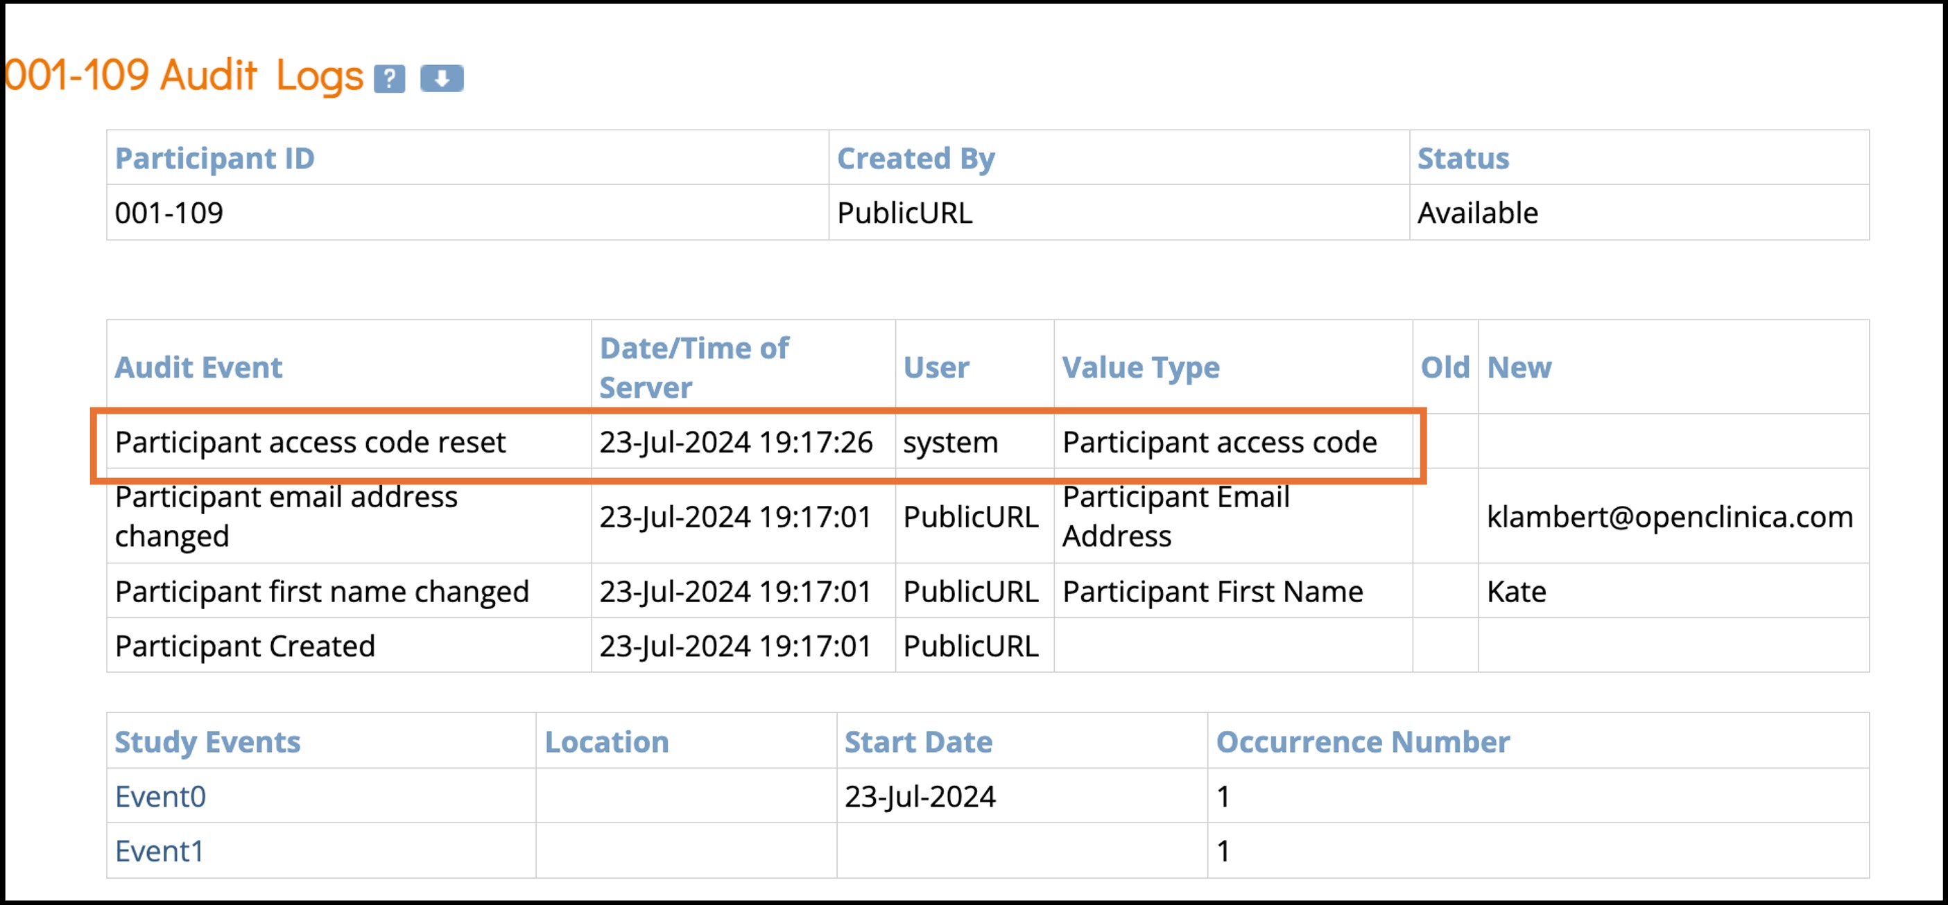The height and width of the screenshot is (905, 1948).
Task: Click the help question mark icon
Action: [x=390, y=78]
